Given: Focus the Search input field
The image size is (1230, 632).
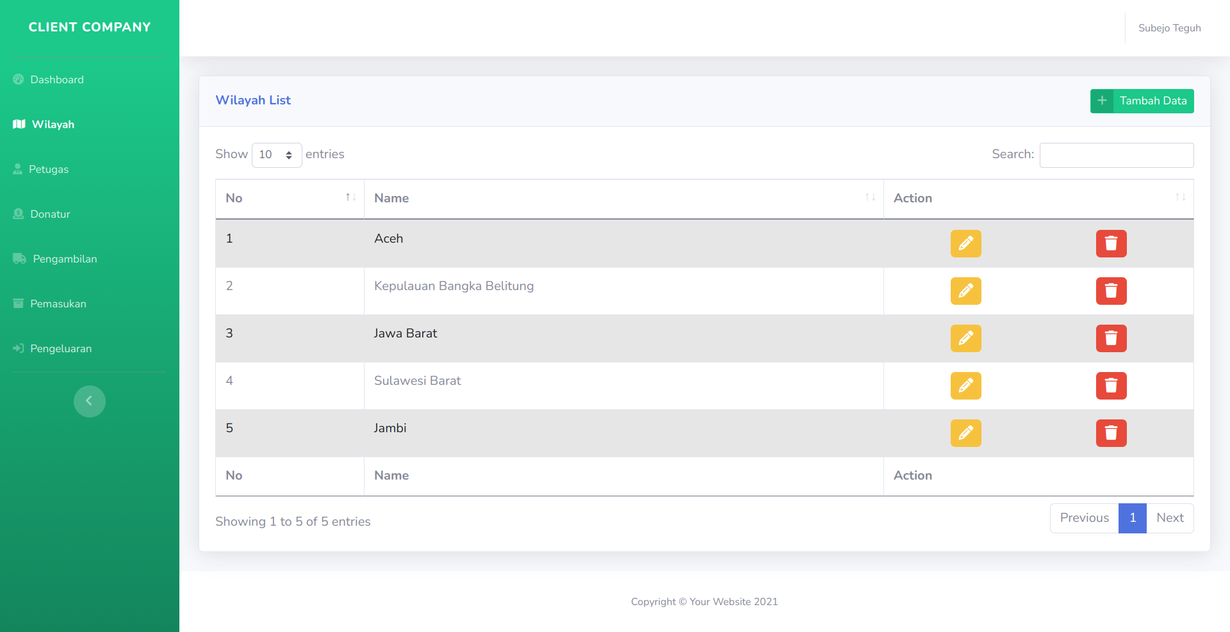Looking at the screenshot, I should click(1116, 155).
